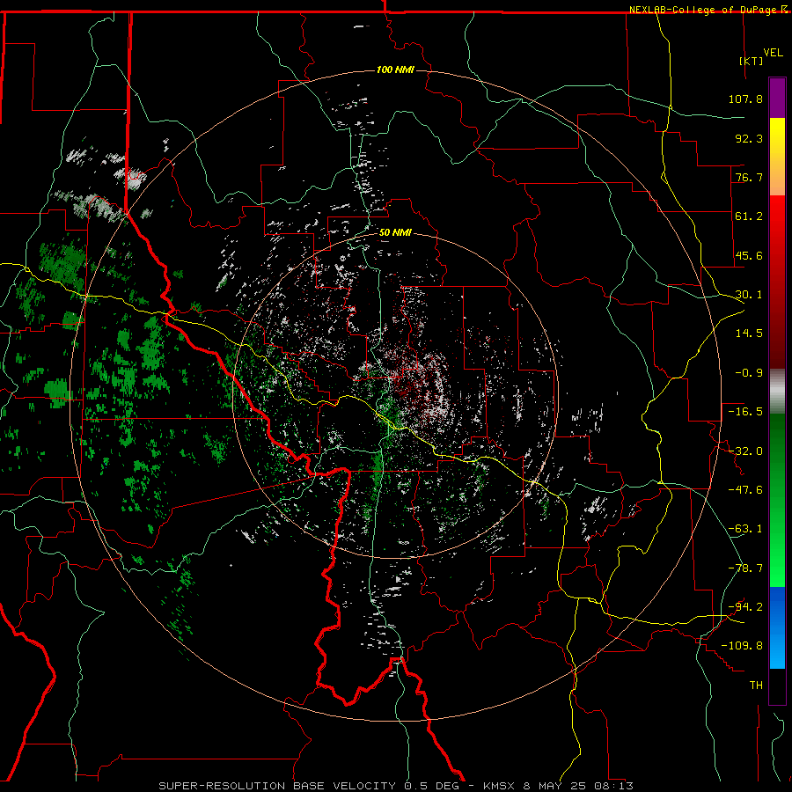Select the -78.7 scale value
The width and height of the screenshot is (792, 792).
[x=745, y=568]
